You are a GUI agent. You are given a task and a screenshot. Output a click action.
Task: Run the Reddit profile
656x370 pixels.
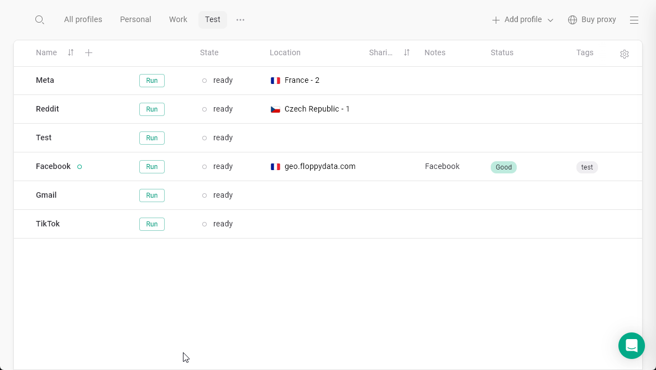tap(152, 109)
